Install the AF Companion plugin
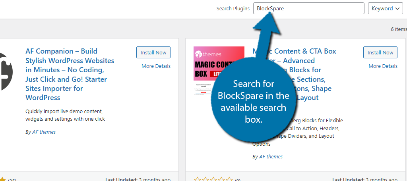Screen dimensions: 407x181 tap(153, 52)
